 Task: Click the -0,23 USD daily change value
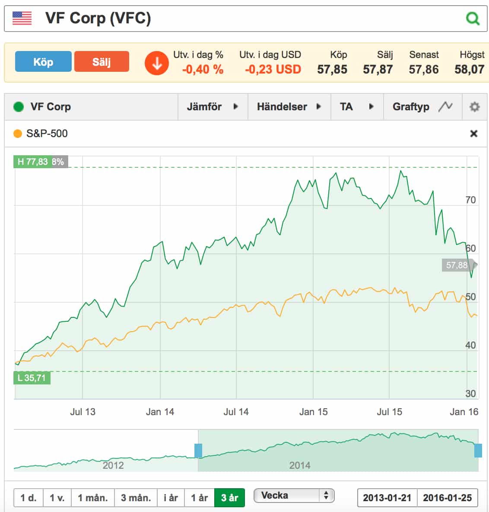273,70
